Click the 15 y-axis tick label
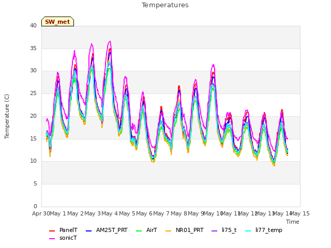Image resolution: width=331 pixels, height=248 pixels. (x=33, y=138)
